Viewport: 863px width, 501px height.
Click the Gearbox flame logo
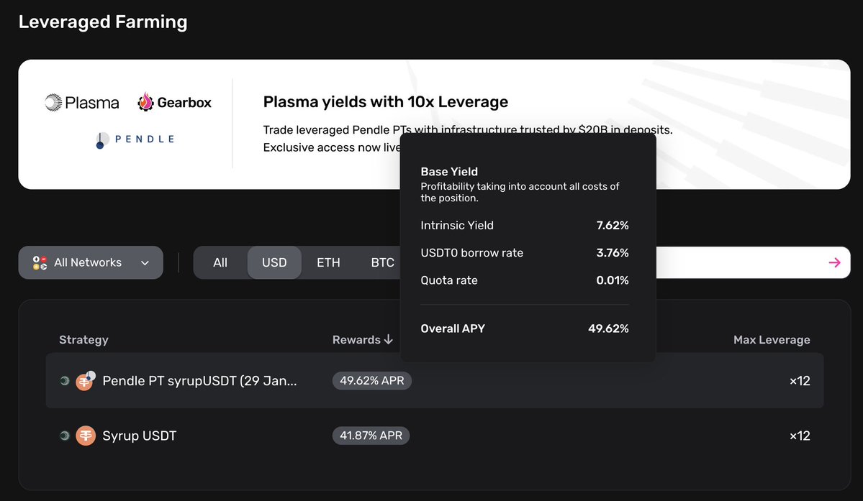pos(146,102)
